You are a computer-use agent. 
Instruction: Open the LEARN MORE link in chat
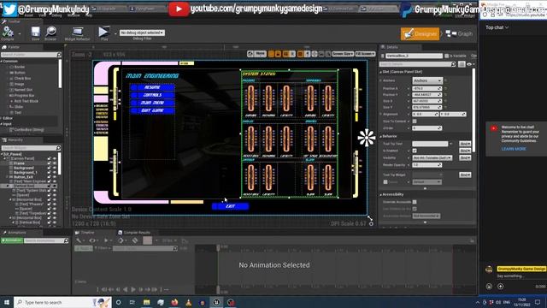pos(514,149)
